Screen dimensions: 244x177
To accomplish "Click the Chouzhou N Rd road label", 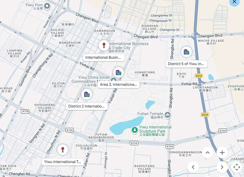I will coord(53,142).
